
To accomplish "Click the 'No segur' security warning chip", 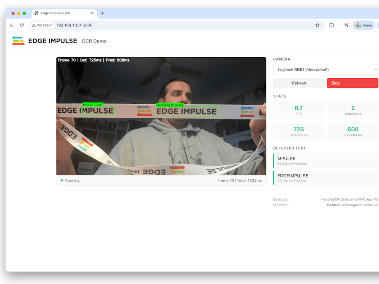I will [x=42, y=25].
